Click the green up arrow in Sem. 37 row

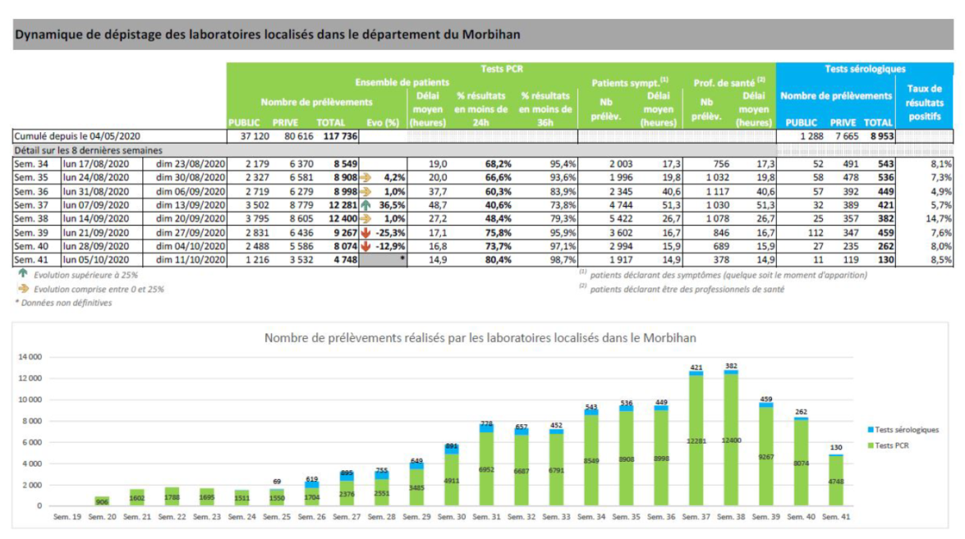366,205
